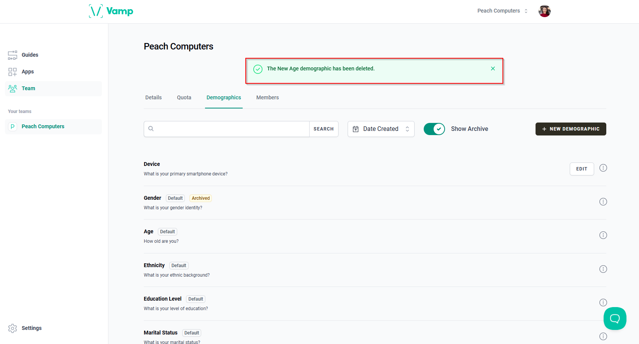Click the SEARCH button

click(x=324, y=129)
